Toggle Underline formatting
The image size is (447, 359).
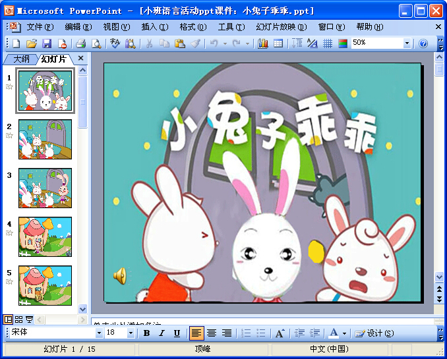tap(177, 333)
